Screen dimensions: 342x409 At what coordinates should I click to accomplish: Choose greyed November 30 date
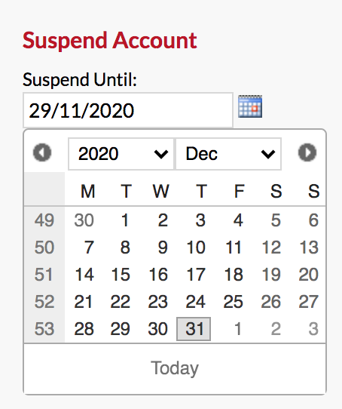pyautogui.click(x=84, y=220)
